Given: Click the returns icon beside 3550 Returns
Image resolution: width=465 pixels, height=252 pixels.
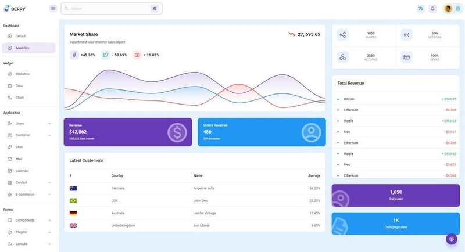Looking at the screenshot, I should pyautogui.click(x=342, y=57).
